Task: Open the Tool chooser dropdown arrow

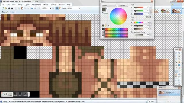Action: pos(9,12)
